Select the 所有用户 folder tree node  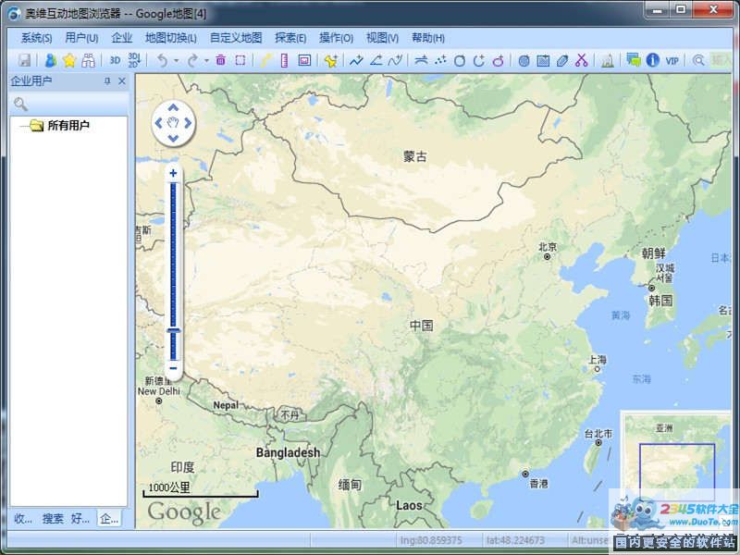tap(68, 125)
